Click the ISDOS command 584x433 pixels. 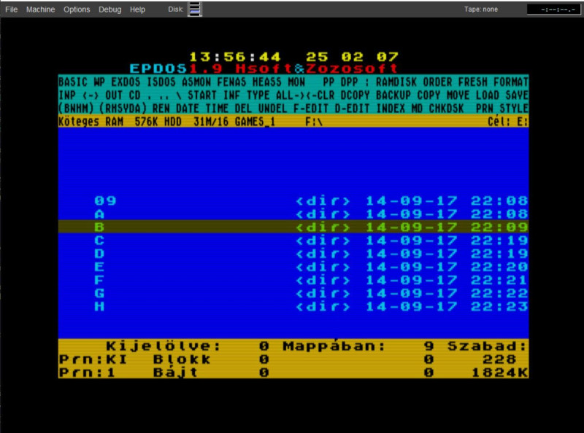(161, 82)
